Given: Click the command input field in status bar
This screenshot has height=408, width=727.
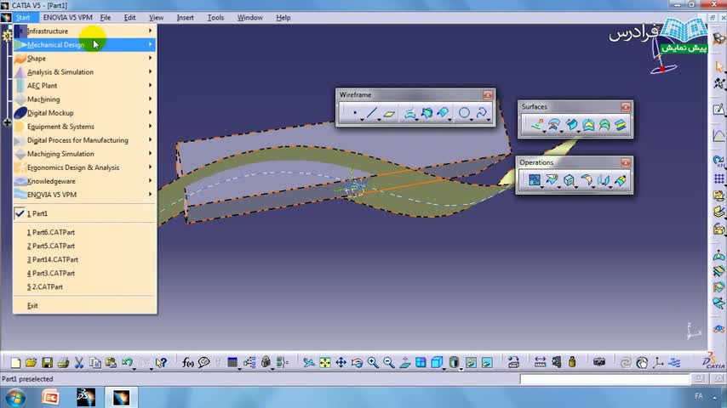Looking at the screenshot, I should (605, 379).
